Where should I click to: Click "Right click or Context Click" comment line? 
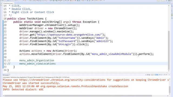(x=33, y=12)
